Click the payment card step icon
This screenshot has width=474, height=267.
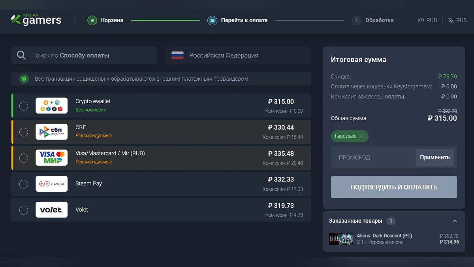pyautogui.click(x=212, y=20)
